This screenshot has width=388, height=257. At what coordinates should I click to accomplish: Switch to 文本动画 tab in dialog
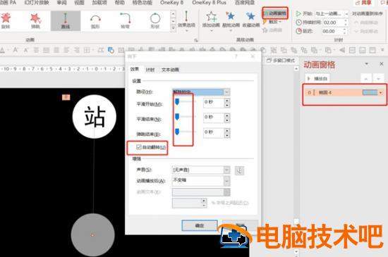coord(170,70)
